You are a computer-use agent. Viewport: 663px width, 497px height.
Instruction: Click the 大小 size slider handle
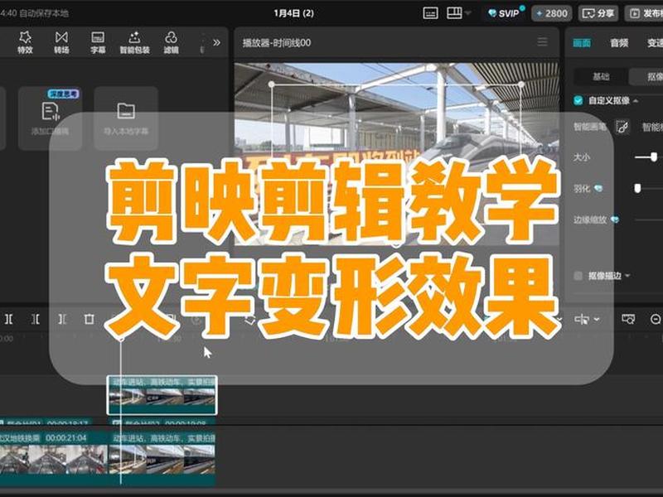tap(654, 157)
